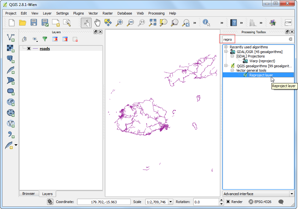Click Add PostGIS Layer elephant icon
Image resolution: width=298 pixels, height=209 pixels.
(x=11, y=59)
